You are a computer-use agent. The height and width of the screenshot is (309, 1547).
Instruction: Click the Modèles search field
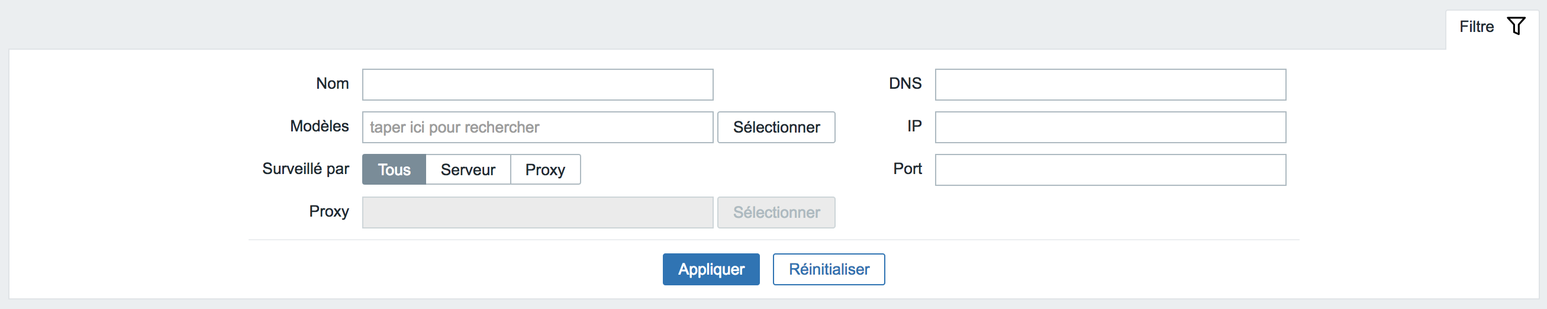tap(537, 127)
